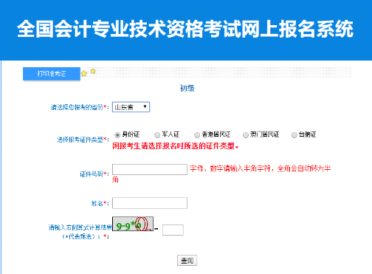Focus the 姓名 input field
Viewport: 372px width, 274px height.
(150, 203)
